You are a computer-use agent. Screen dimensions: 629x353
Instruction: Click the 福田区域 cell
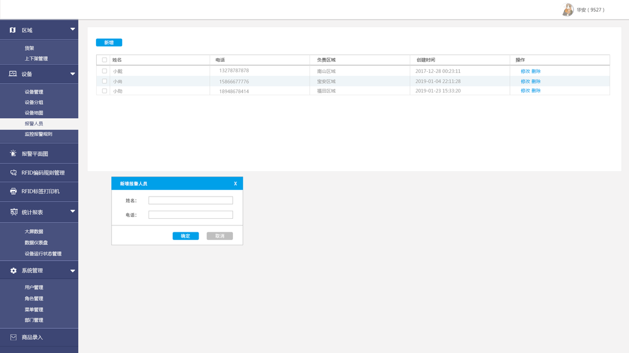click(326, 91)
